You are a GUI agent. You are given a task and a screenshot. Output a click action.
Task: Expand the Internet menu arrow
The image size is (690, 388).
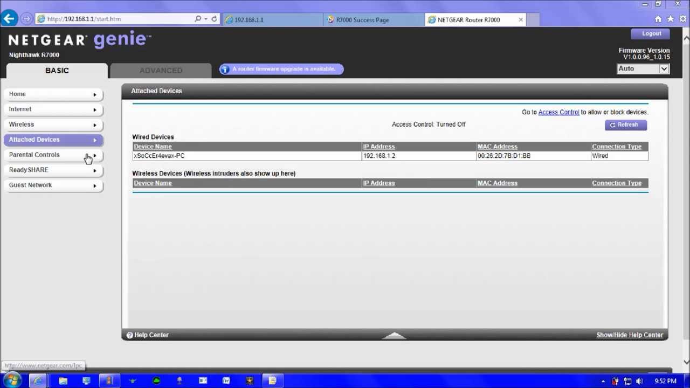point(95,110)
